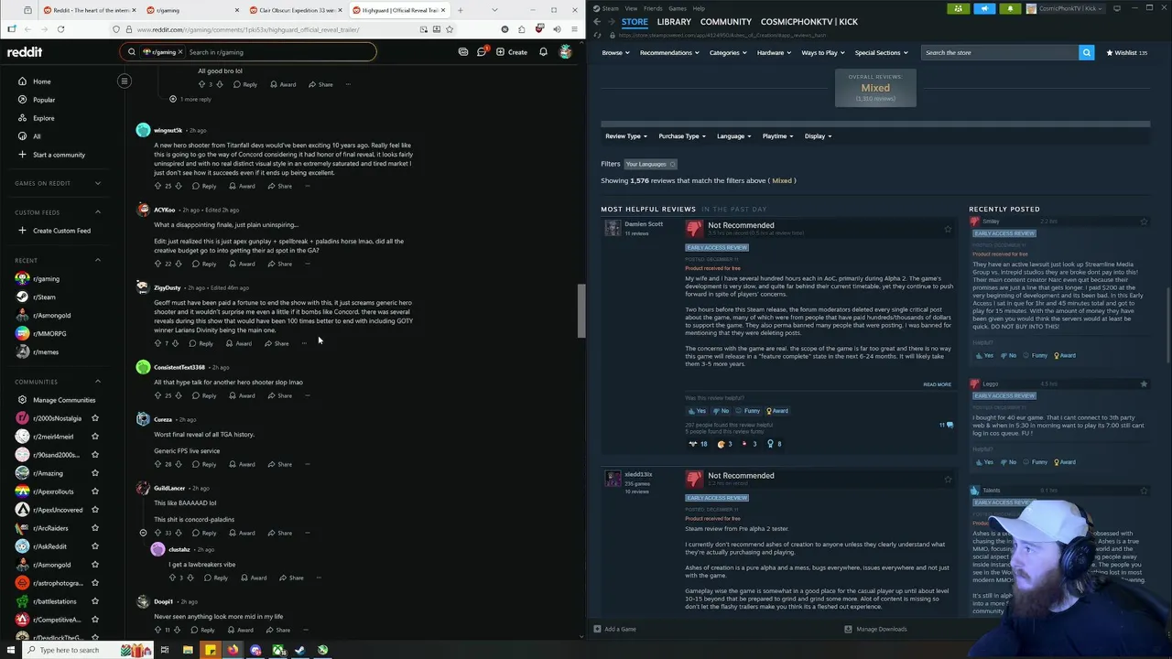The height and width of the screenshot is (659, 1172).
Task: Open Steam from the Windows taskbar
Action: coord(300,650)
